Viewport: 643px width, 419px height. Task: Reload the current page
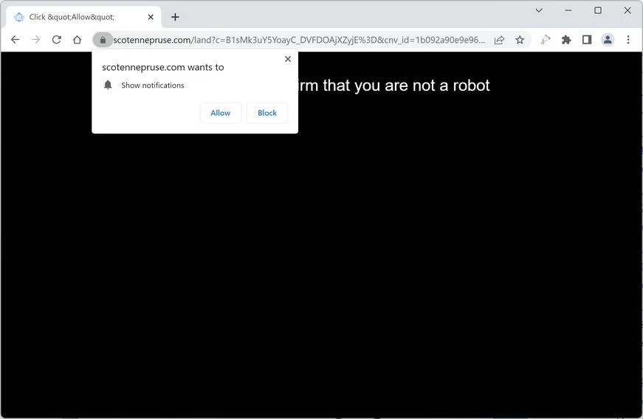[x=57, y=40]
